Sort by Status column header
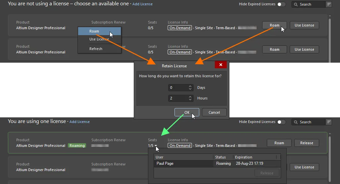Screen dimensions: 340x184 223,157
